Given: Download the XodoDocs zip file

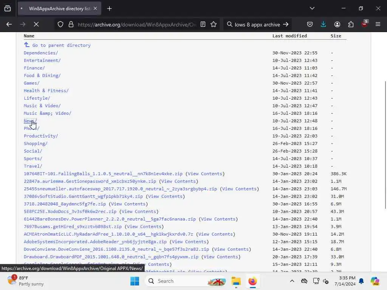Looking at the screenshot, I should 70,211.
